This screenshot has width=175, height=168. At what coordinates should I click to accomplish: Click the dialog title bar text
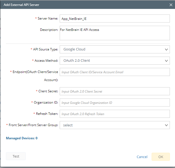pyautogui.click(x=21, y=5)
